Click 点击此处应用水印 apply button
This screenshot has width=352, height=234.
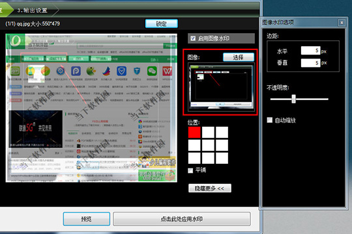point(182,219)
